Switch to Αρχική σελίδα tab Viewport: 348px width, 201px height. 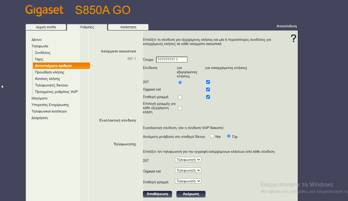(x=46, y=27)
